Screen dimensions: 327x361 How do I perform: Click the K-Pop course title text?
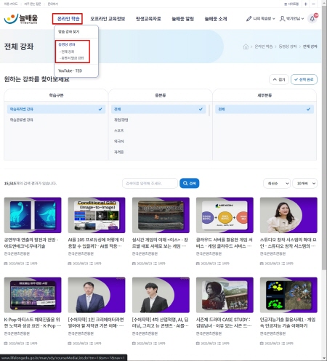click(33, 323)
